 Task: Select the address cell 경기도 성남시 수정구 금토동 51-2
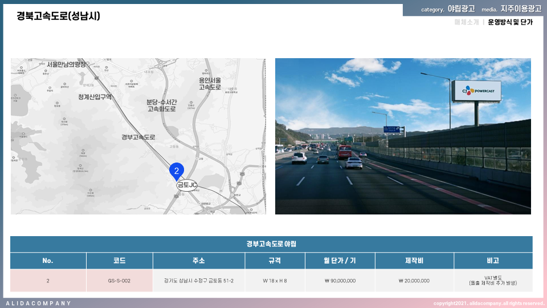198,281
